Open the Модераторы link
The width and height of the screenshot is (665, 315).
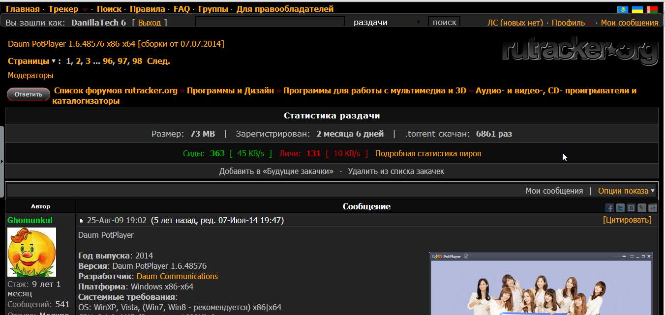coord(30,75)
